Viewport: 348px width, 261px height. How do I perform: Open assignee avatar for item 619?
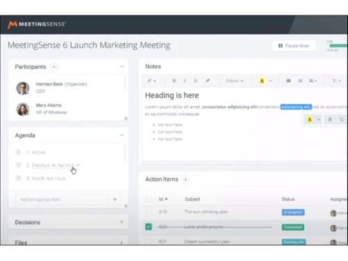point(333,213)
